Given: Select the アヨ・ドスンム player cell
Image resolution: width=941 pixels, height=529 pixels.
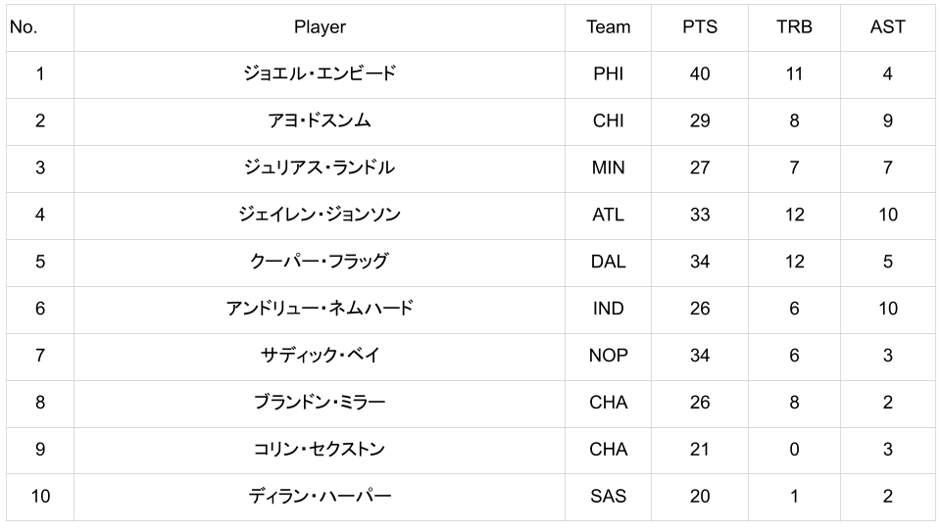Looking at the screenshot, I should click(320, 120).
